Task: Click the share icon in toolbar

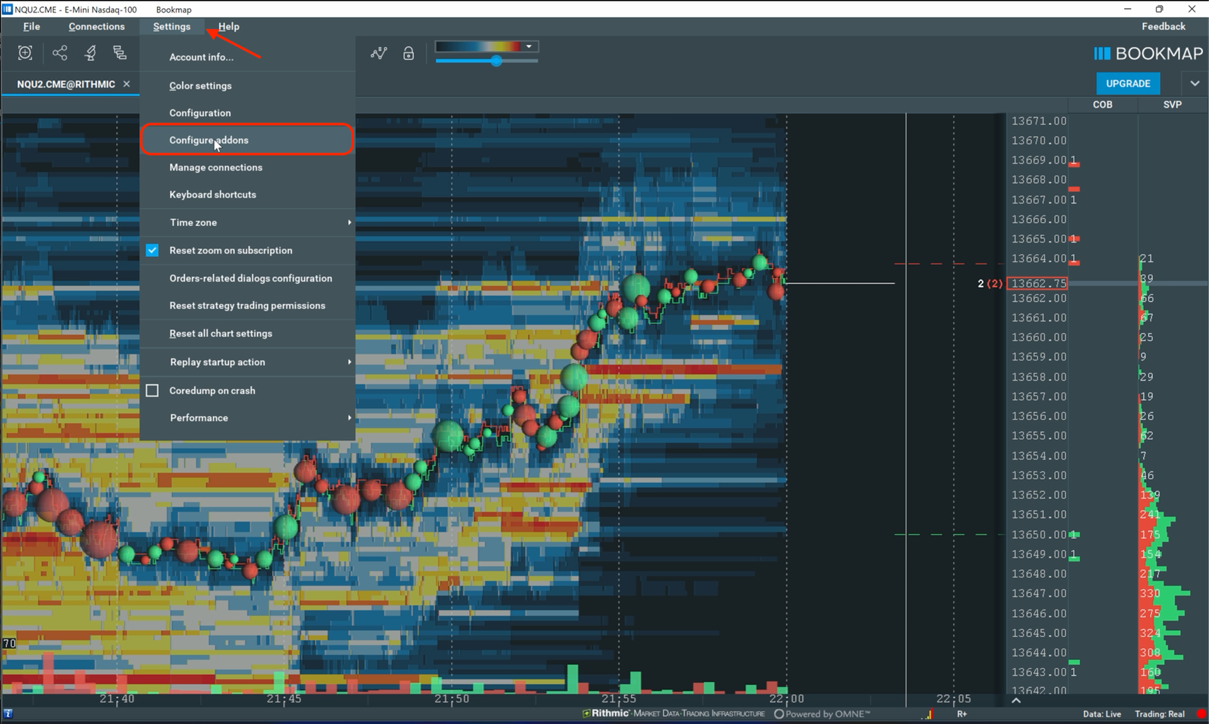Action: tap(60, 53)
